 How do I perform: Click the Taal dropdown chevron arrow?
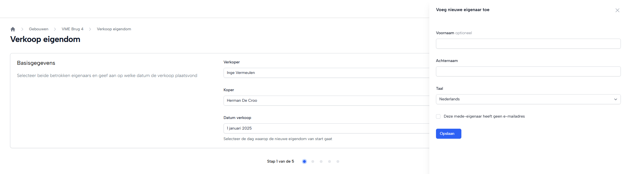[616, 99]
